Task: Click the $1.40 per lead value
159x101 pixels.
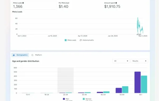Action: (x=64, y=6)
